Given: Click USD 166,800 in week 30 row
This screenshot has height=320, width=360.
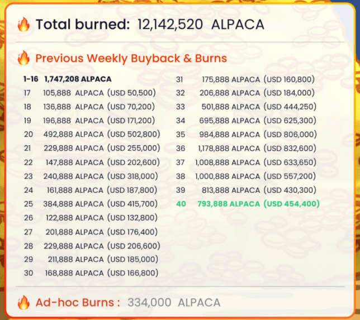Looking at the screenshot, I should point(132,273).
